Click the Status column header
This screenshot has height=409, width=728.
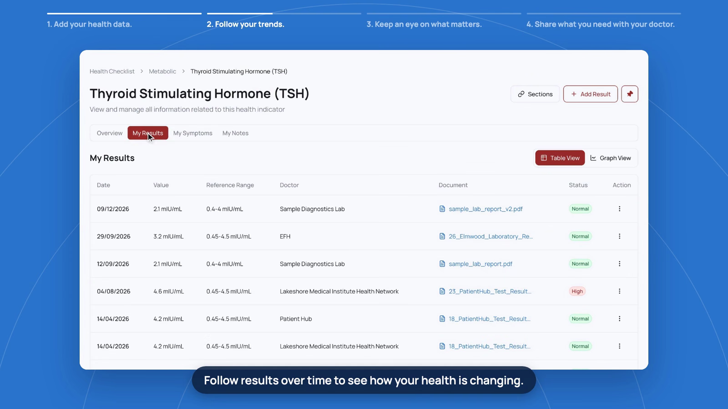pyautogui.click(x=578, y=185)
